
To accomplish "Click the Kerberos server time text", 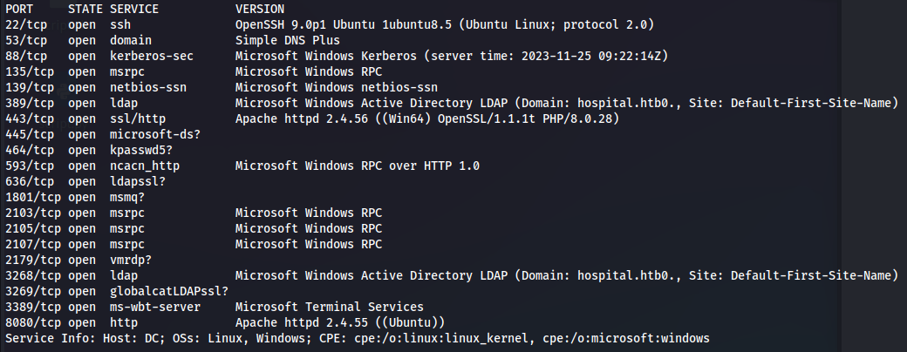I will pyautogui.click(x=546, y=56).
